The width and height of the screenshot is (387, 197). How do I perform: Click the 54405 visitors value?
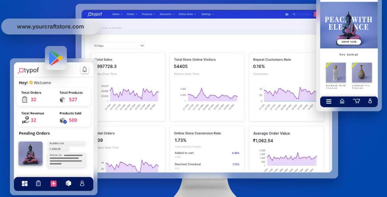[x=181, y=67]
